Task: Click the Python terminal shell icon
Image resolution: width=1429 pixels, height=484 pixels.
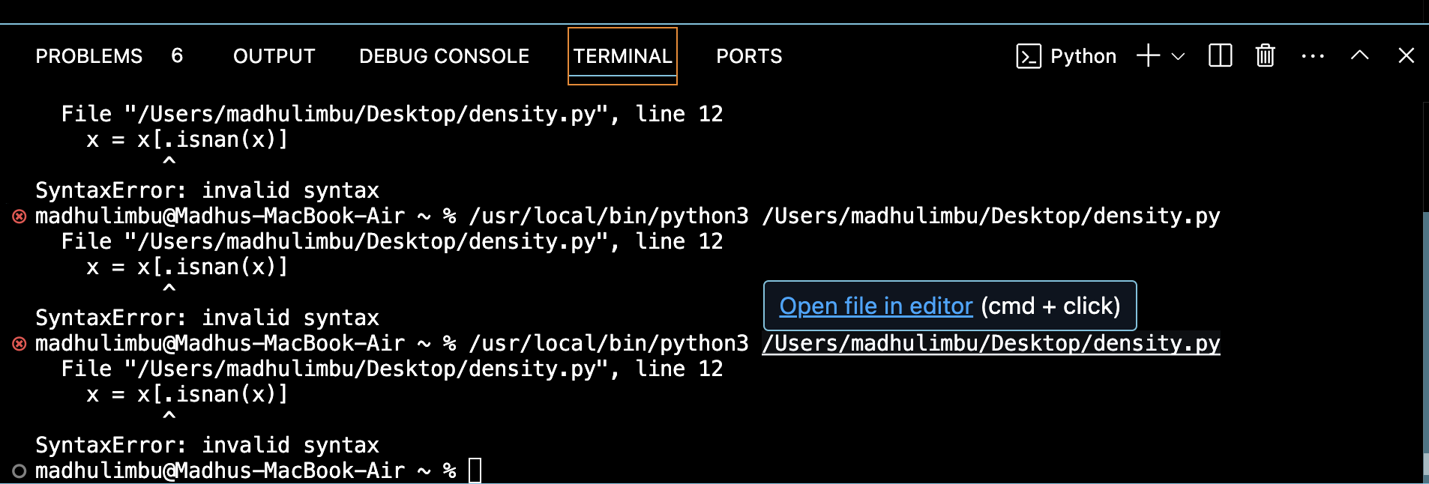Action: pos(1028,56)
